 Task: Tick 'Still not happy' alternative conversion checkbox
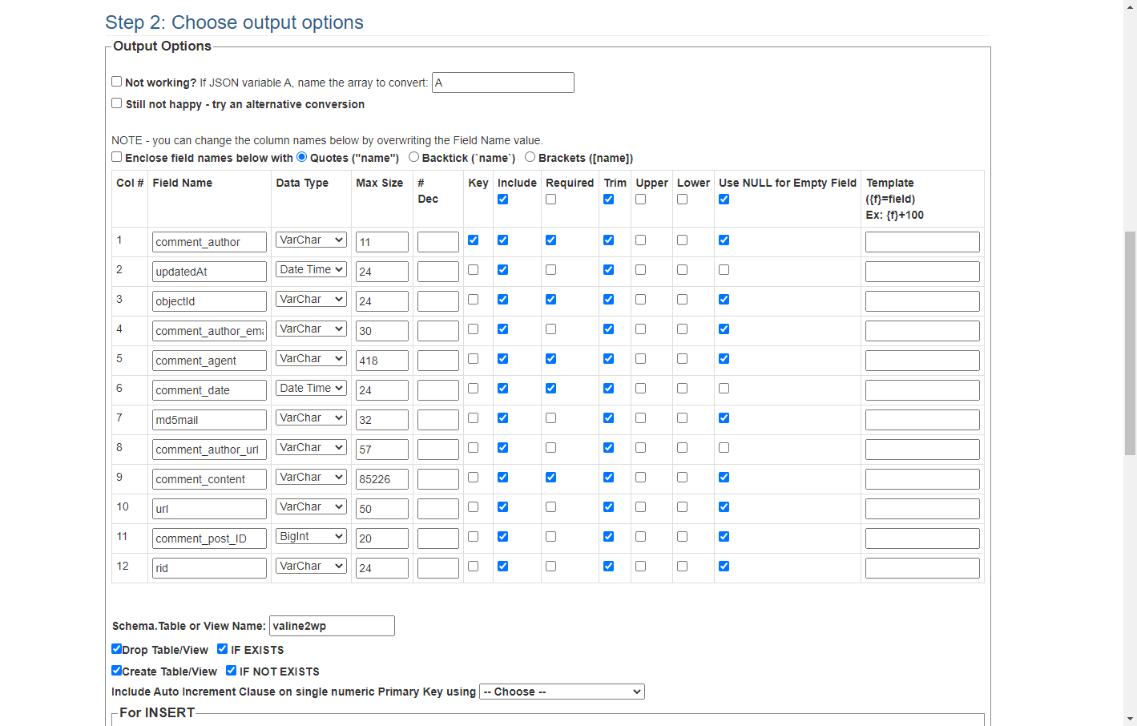pyautogui.click(x=117, y=103)
